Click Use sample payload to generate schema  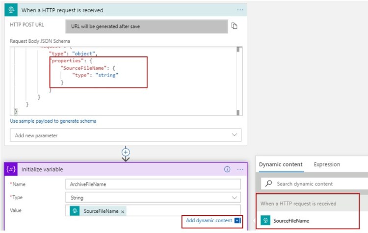coord(53,121)
